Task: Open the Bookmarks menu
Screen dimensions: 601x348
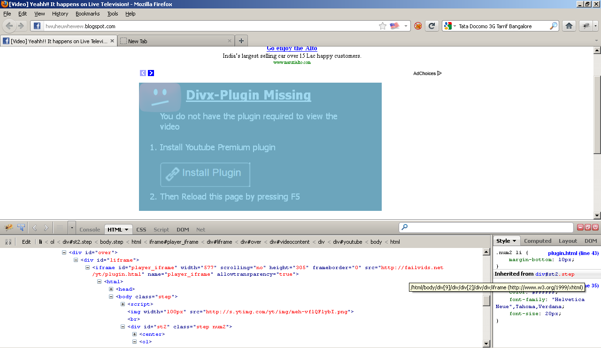Action: tap(87, 14)
